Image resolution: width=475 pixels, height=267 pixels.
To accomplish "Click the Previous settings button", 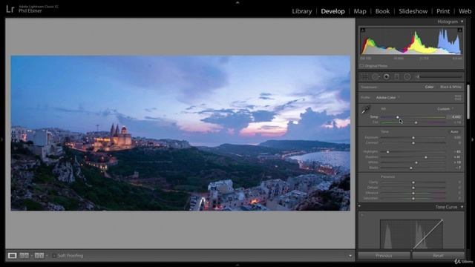I will point(384,256).
